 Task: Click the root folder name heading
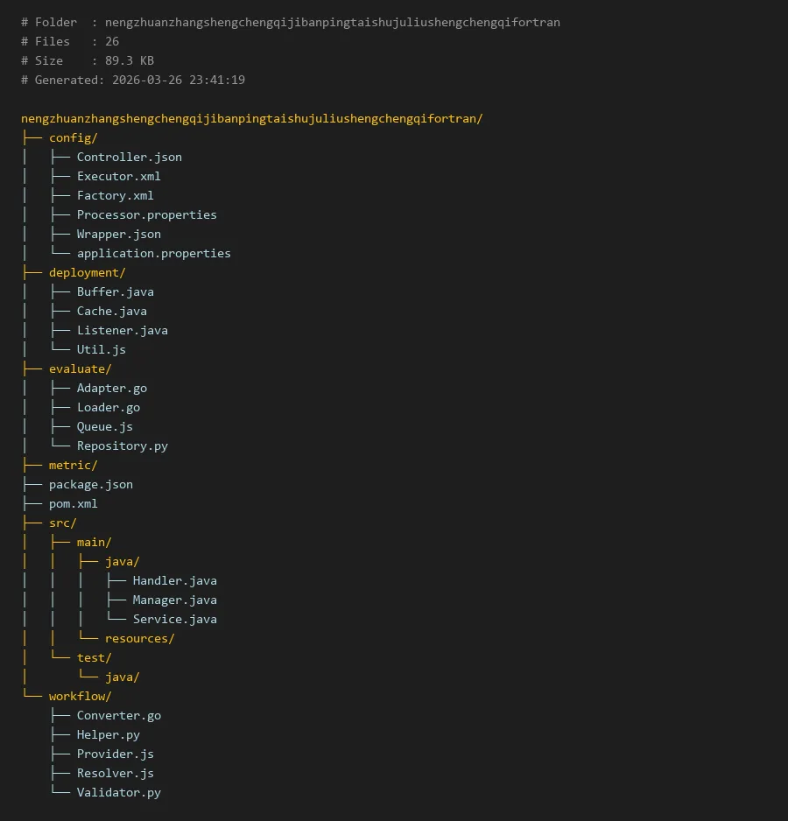point(251,118)
